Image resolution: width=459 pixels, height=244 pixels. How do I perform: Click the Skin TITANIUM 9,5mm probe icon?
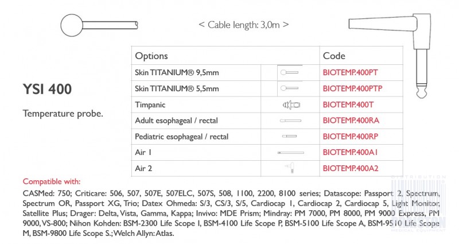[289, 73]
